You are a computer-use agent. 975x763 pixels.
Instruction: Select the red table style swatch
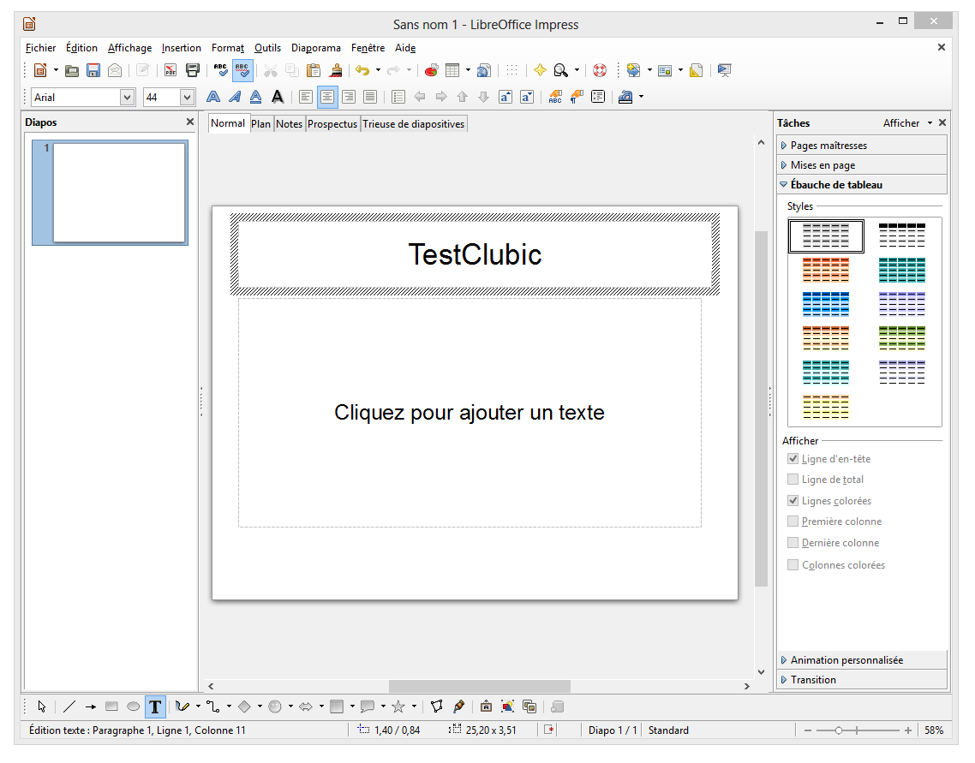point(825,270)
